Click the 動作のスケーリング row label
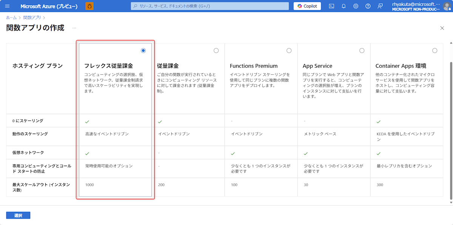 (30, 134)
